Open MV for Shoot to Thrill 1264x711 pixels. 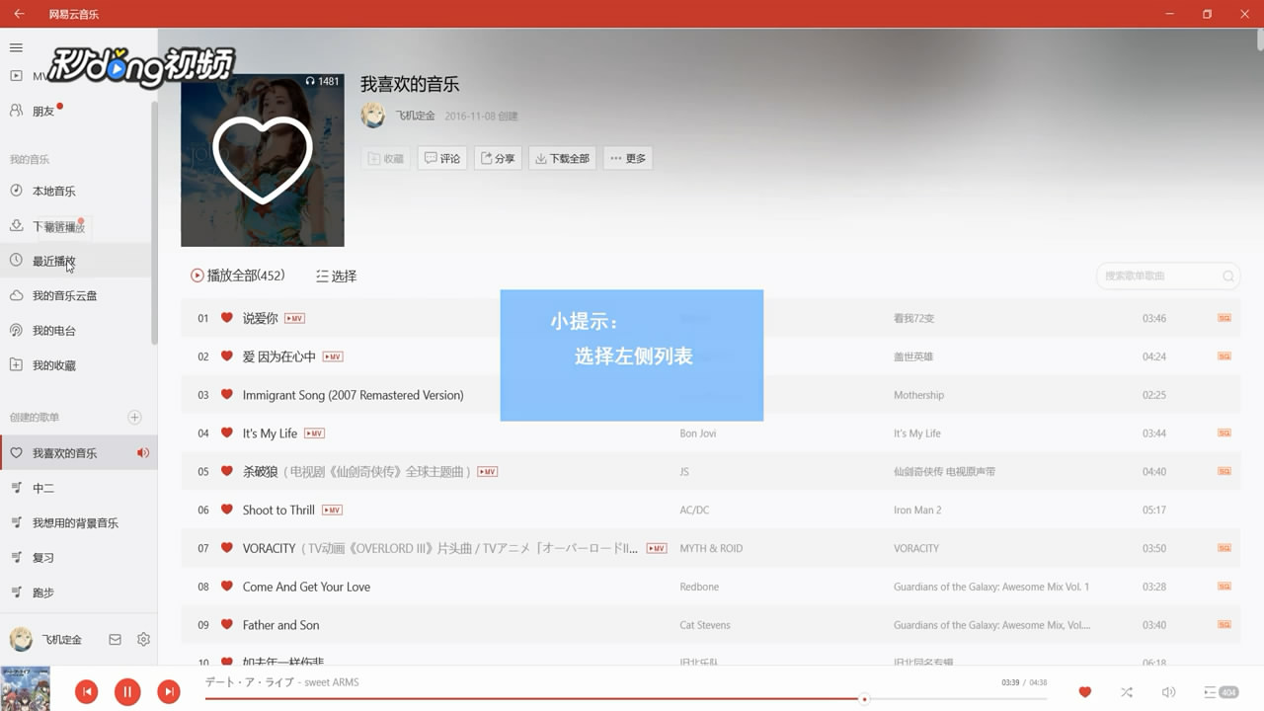(332, 511)
